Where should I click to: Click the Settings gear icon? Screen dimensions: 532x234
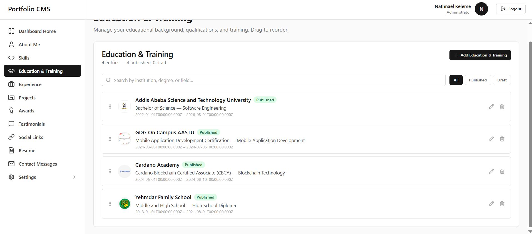tap(11, 177)
